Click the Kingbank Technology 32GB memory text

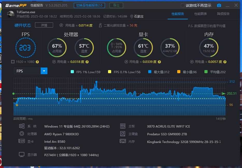(x=184, y=142)
